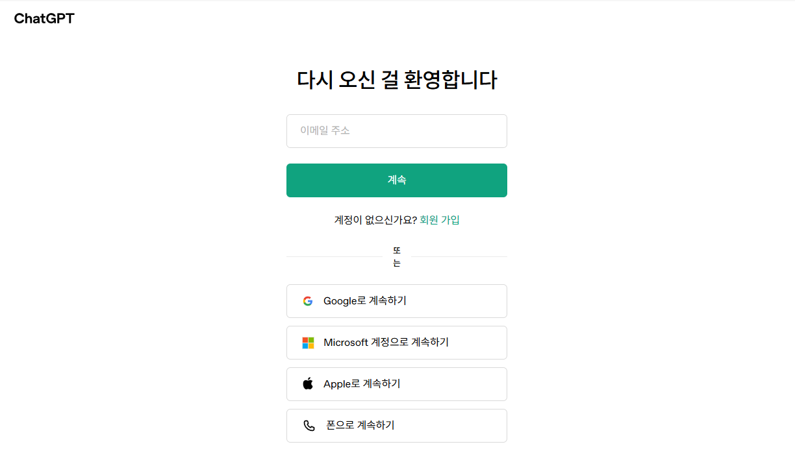Click the Microsoft four-square logo icon

pyautogui.click(x=307, y=342)
